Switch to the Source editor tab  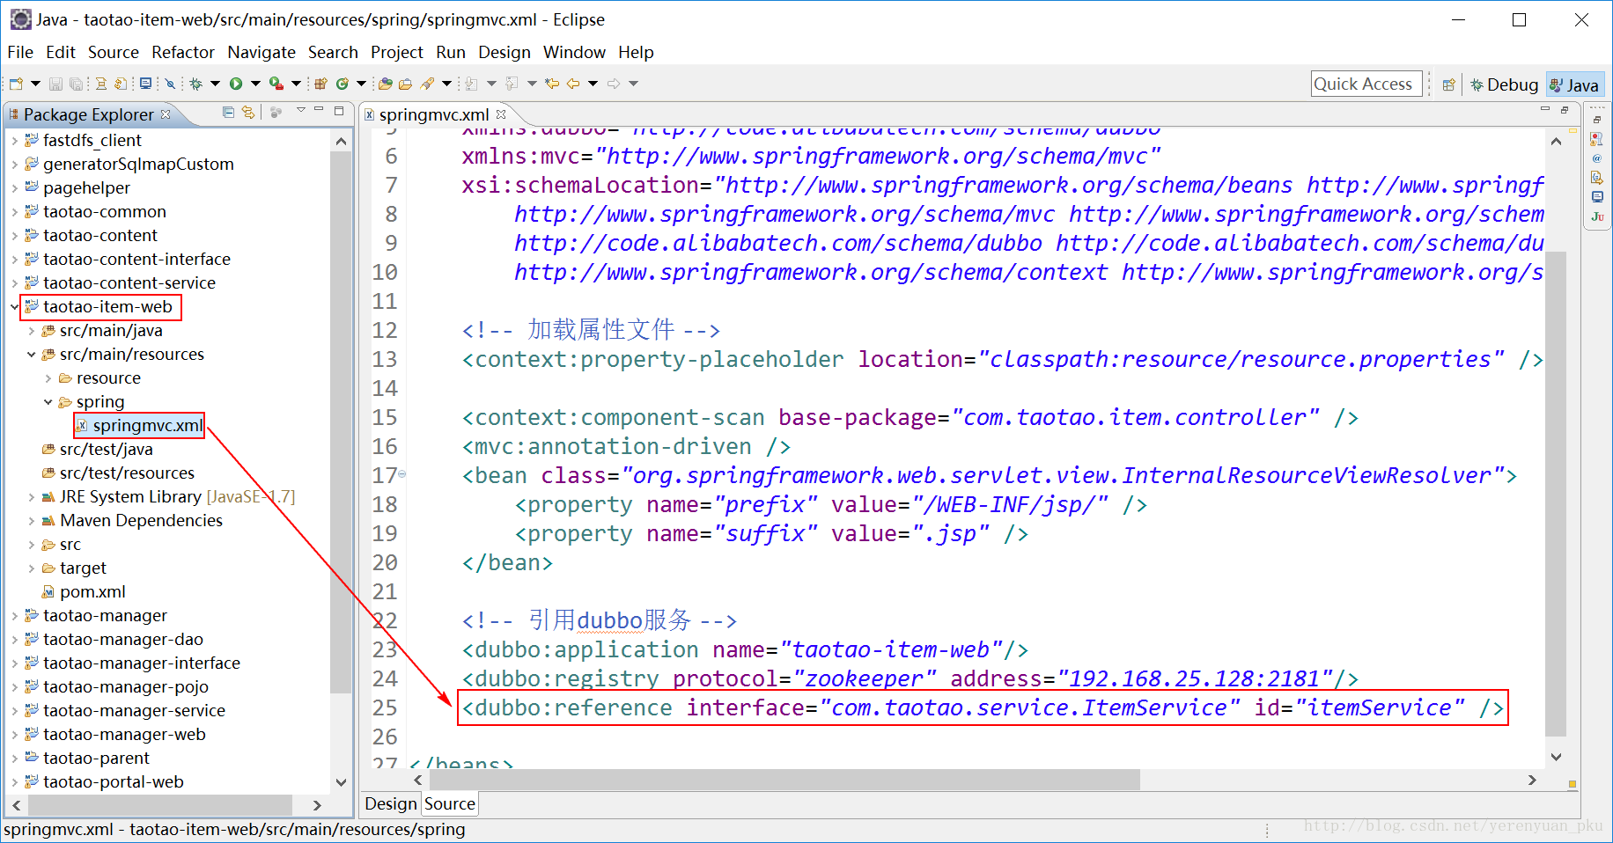450,803
